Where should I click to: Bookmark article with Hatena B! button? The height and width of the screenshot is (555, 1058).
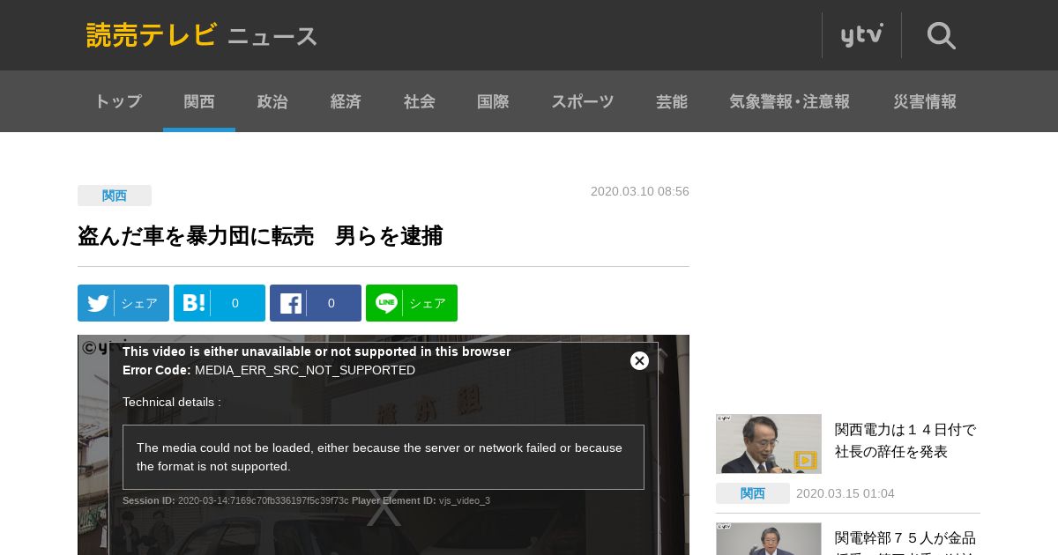pos(220,303)
